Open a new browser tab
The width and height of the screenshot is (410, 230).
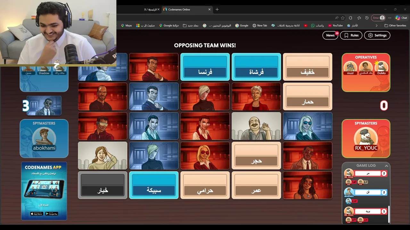click(217, 10)
